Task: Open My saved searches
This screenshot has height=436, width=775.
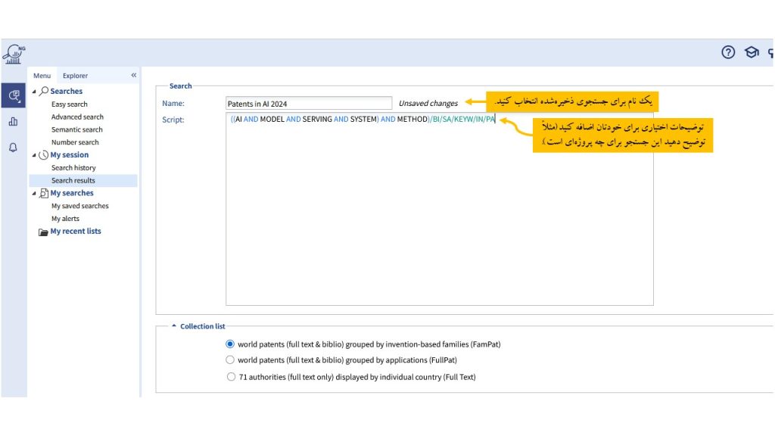Action: click(80, 206)
